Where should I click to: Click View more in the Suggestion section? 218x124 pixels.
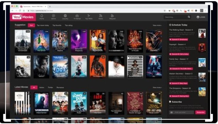(157, 25)
